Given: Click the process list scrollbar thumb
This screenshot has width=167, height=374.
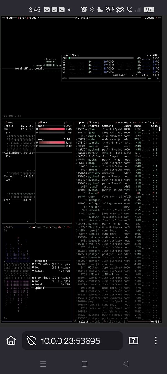Looking at the screenshot, I should pyautogui.click(x=160, y=129).
